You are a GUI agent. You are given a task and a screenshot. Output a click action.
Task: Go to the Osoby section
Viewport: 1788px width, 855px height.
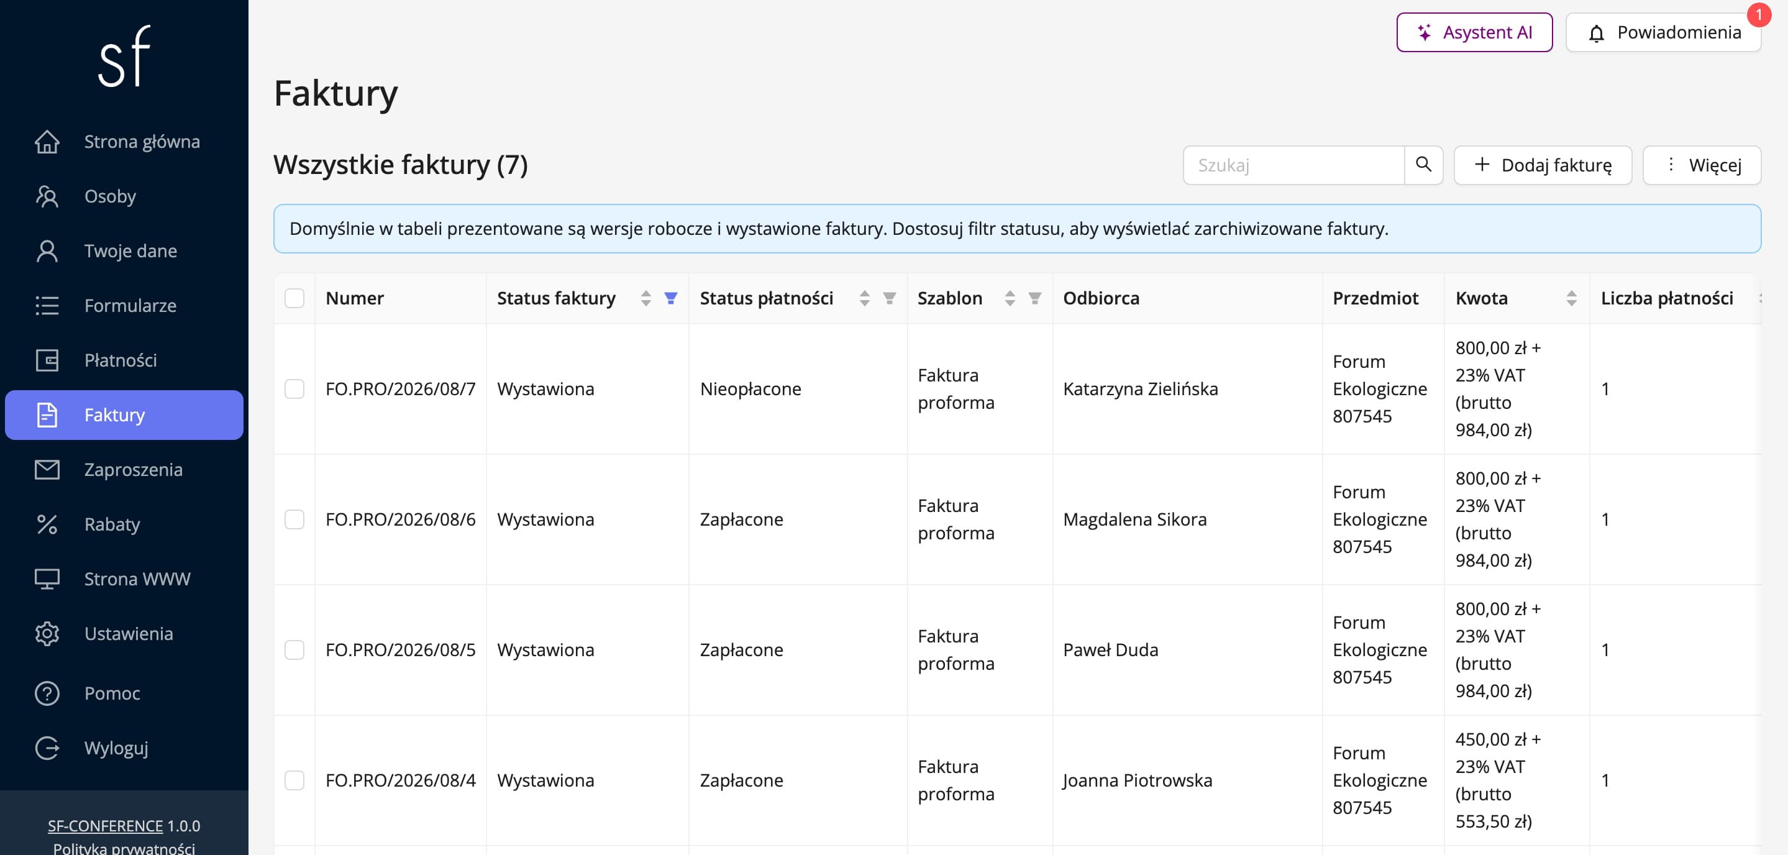point(124,196)
